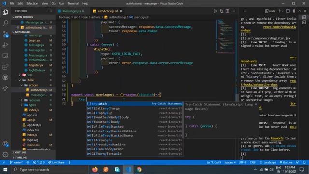This screenshot has height=174, width=309.
Task: Open App.css in the explorer
Action: [x=32, y=115]
